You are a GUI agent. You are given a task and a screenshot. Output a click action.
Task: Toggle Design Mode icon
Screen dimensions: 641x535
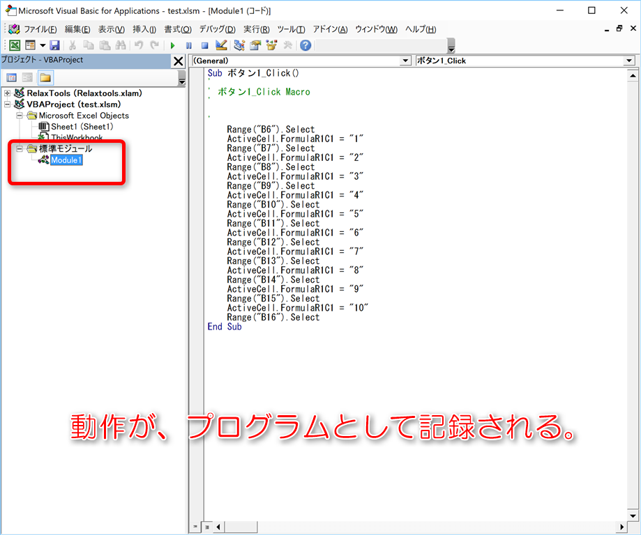(221, 45)
